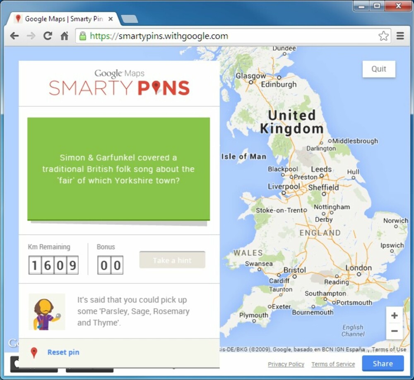The width and height of the screenshot is (414, 380).
Task: Click the Smarty Pins logo
Action: 119,88
